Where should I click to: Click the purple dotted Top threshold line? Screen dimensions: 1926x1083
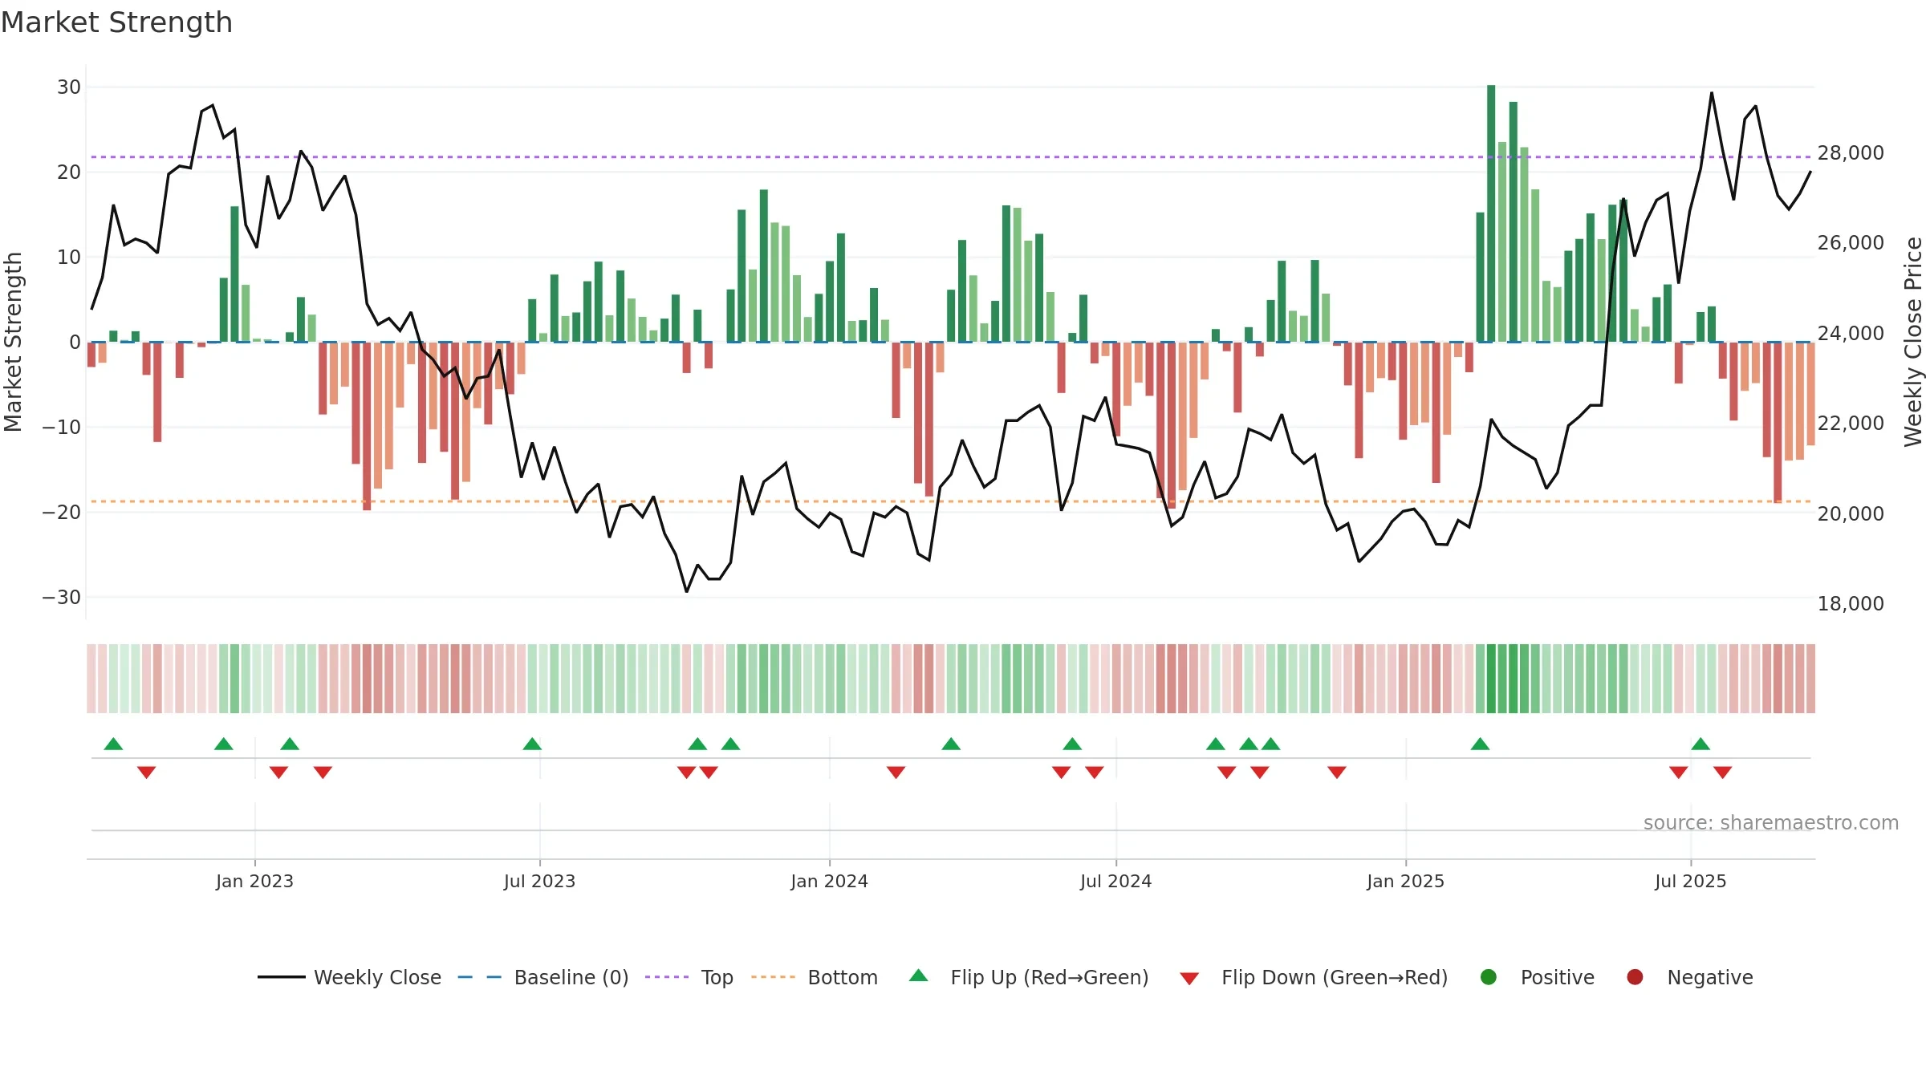(x=951, y=156)
